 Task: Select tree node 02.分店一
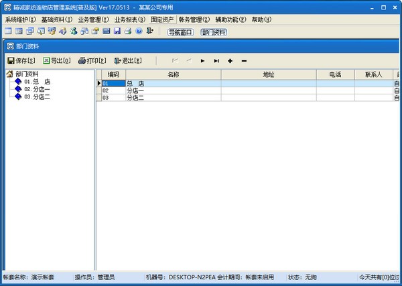[x=37, y=89]
